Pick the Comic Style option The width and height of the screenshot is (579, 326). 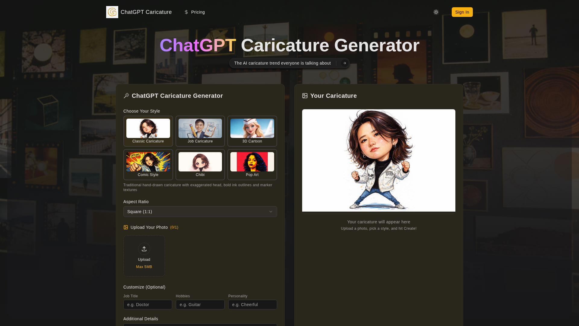point(148,165)
